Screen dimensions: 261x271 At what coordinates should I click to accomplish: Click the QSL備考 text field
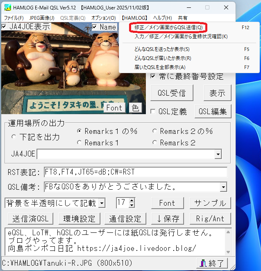(x=132, y=187)
